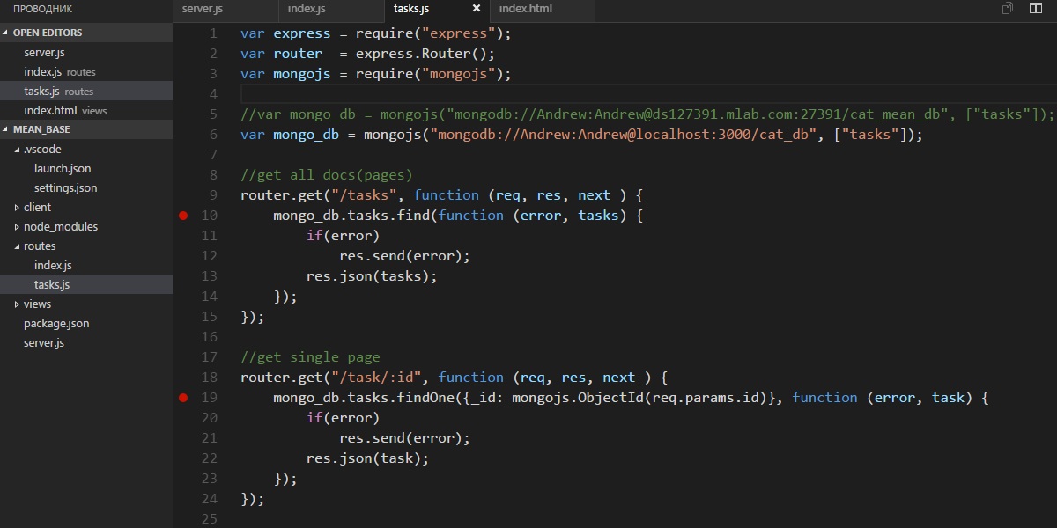Select launch.json in the explorer
The height and width of the screenshot is (528, 1057).
pos(63,168)
